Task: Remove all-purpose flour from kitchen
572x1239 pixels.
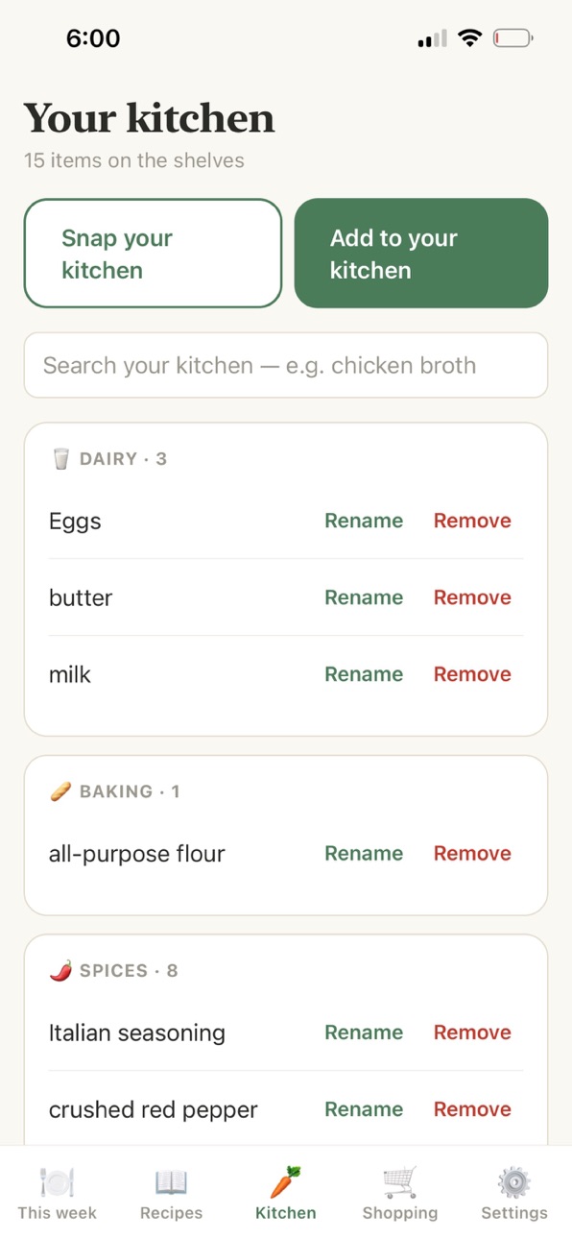Action: 472,853
